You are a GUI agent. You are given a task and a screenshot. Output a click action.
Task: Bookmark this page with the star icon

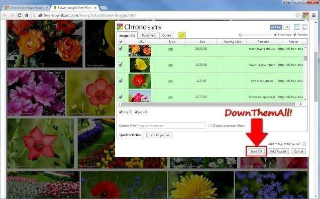[x=298, y=15]
